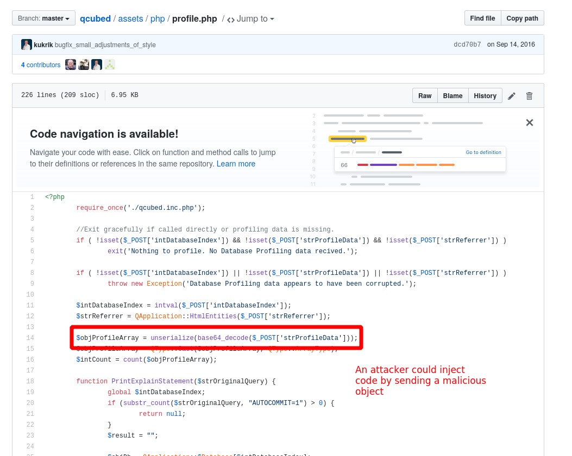This screenshot has width=572, height=456.
Task: View the Raw file
Action: (425, 96)
